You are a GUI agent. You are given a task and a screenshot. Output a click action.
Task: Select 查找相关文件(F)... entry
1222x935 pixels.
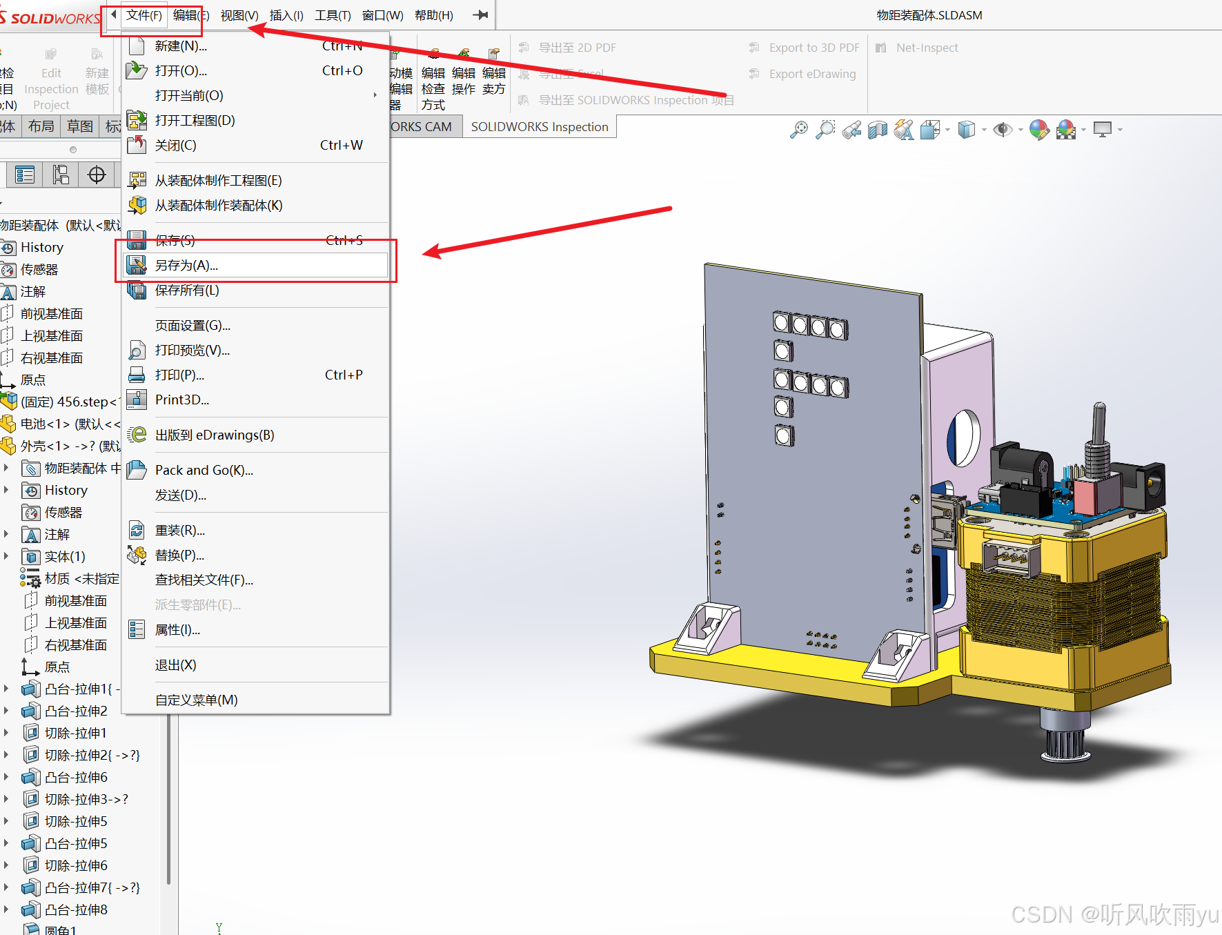pyautogui.click(x=255, y=580)
